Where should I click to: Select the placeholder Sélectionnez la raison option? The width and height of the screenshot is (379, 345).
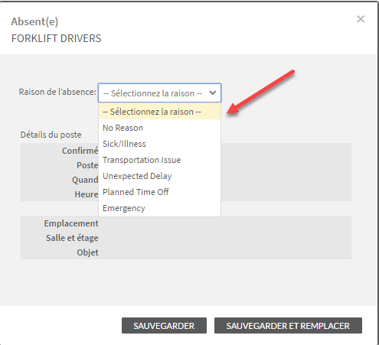tap(159, 112)
